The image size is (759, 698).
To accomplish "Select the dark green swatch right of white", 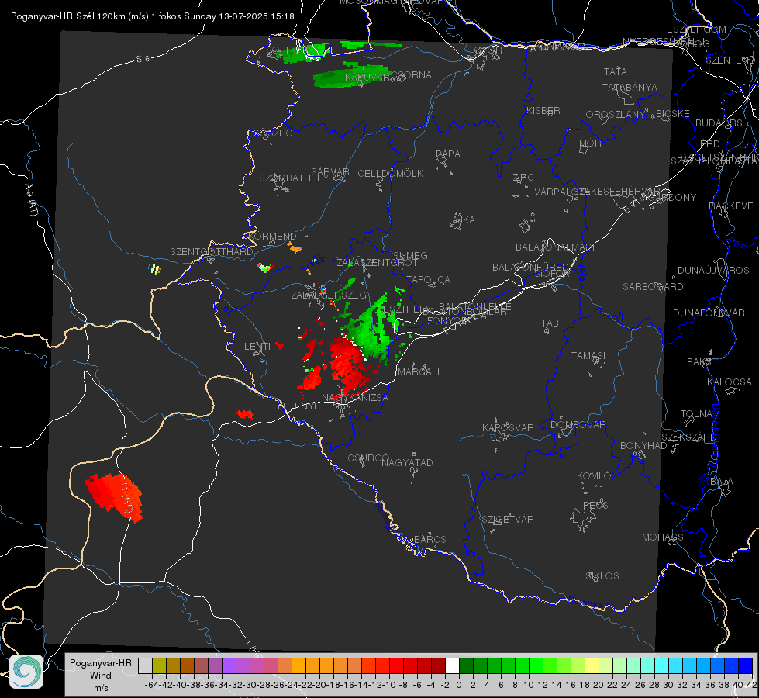I will pyautogui.click(x=466, y=665).
